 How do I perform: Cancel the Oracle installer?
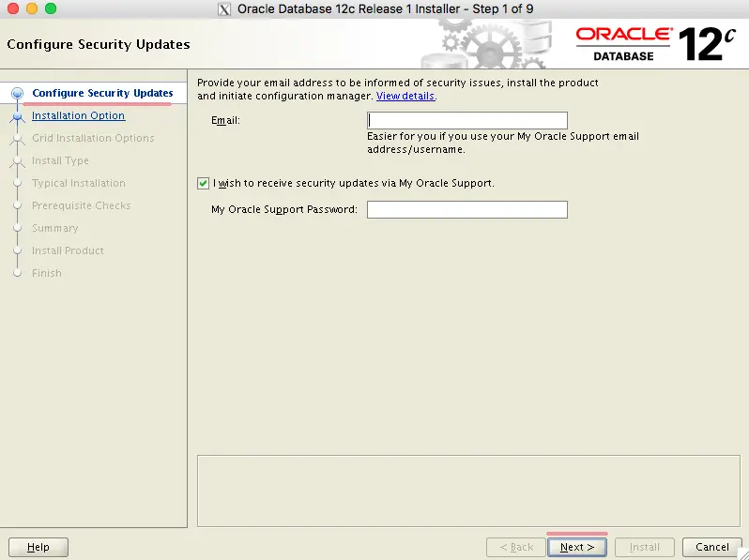(x=711, y=547)
